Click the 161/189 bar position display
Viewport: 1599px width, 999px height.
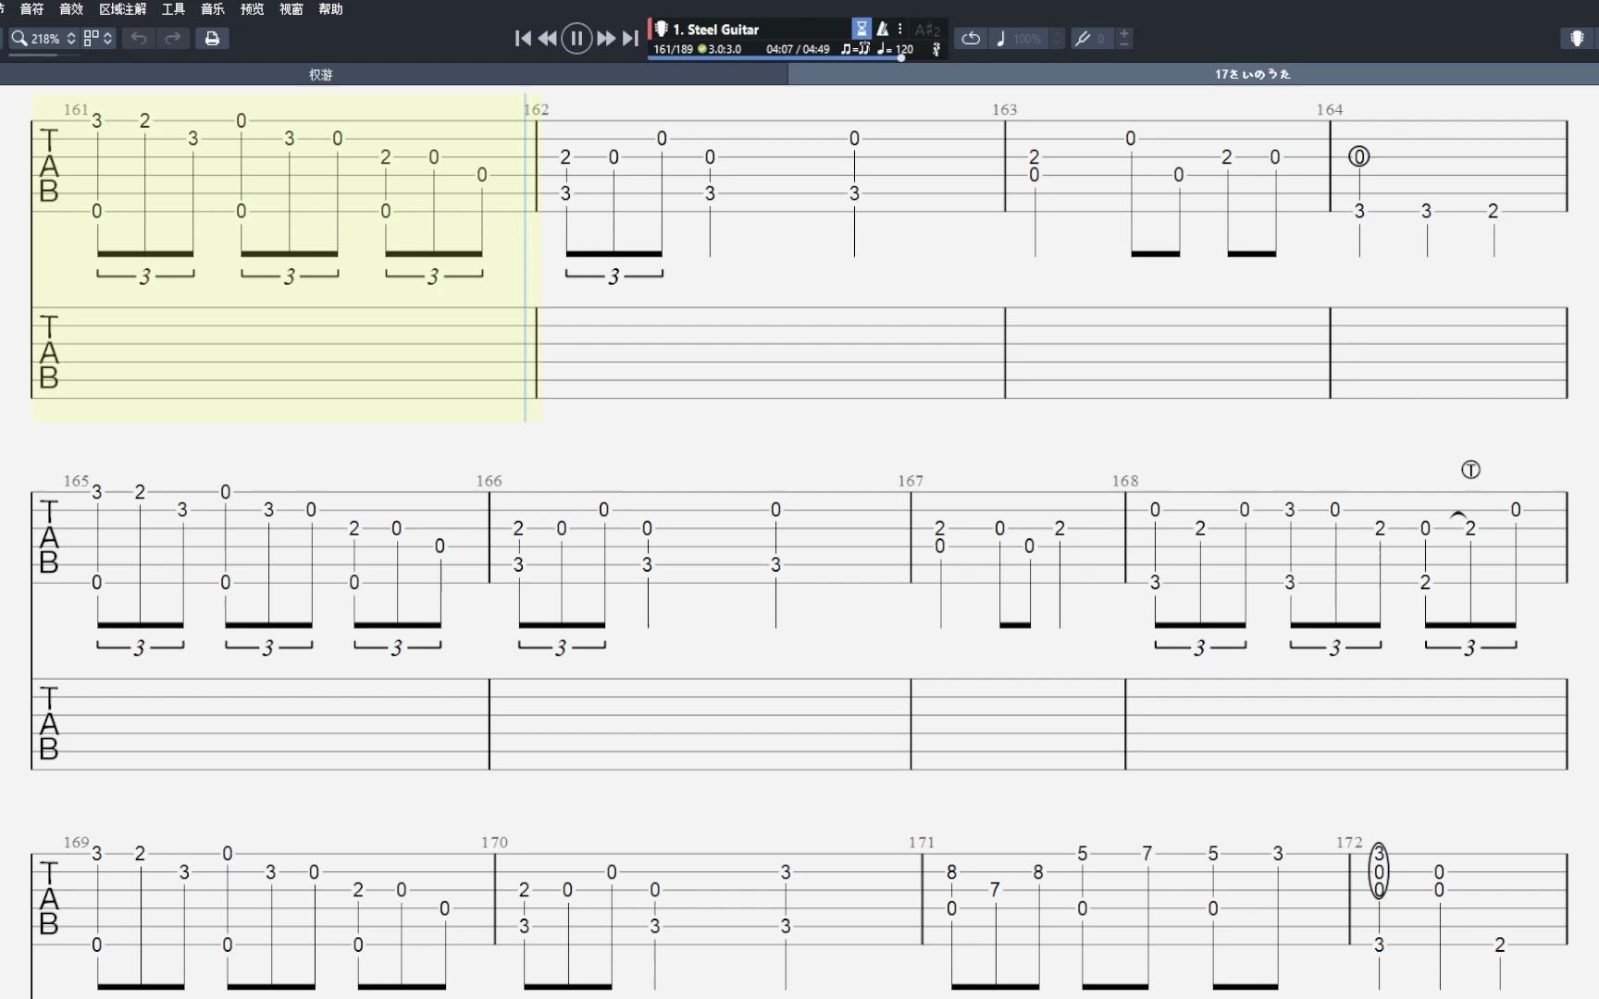click(673, 49)
